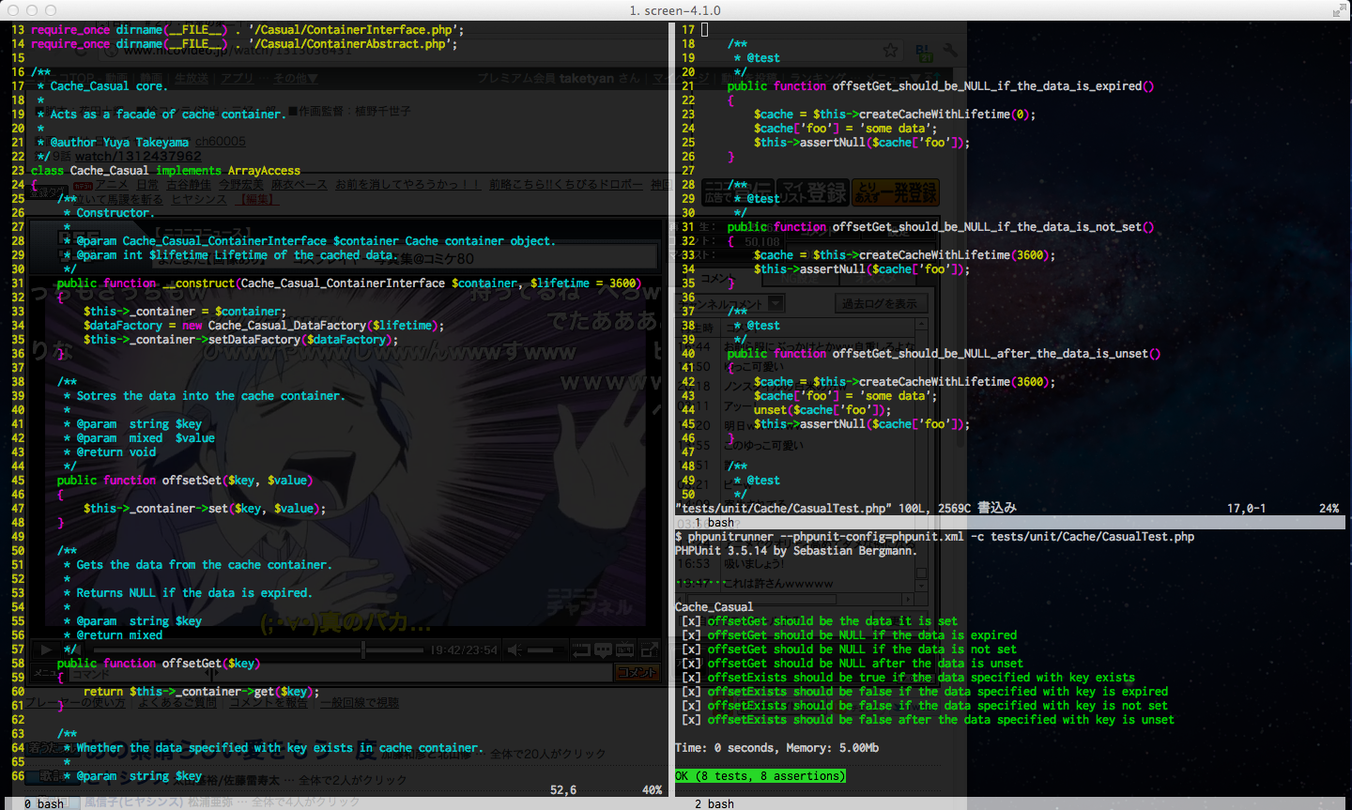Viewport: 1352px width, 810px height.
Task: Click the ch60005 channel link
Action: [x=220, y=142]
